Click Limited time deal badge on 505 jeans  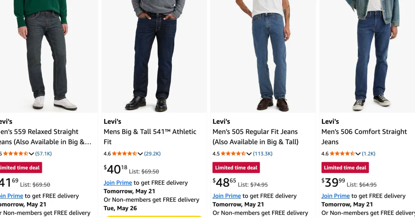click(x=236, y=168)
